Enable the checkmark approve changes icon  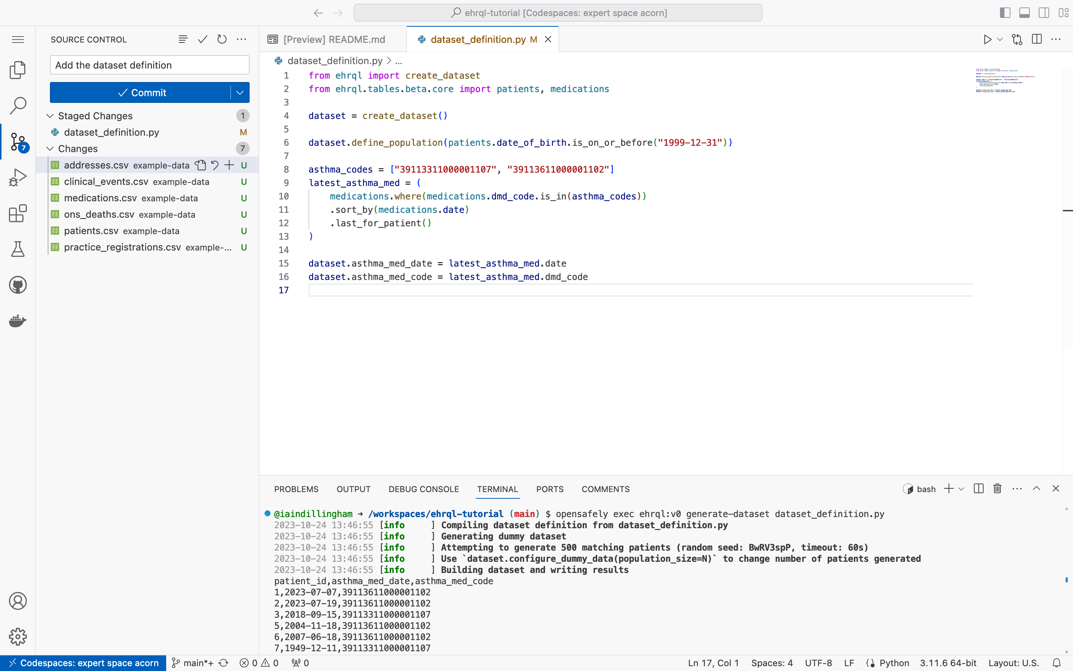[x=202, y=39]
